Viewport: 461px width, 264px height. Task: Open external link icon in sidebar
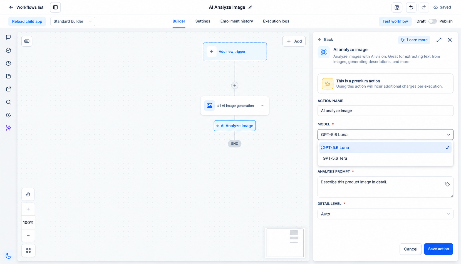(8, 89)
